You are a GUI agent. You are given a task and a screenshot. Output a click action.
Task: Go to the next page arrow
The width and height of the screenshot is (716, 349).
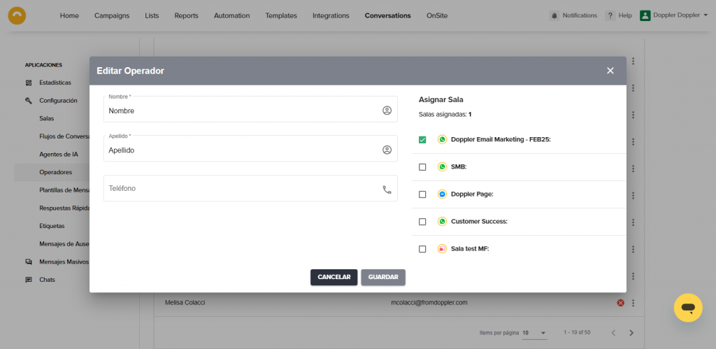point(631,332)
